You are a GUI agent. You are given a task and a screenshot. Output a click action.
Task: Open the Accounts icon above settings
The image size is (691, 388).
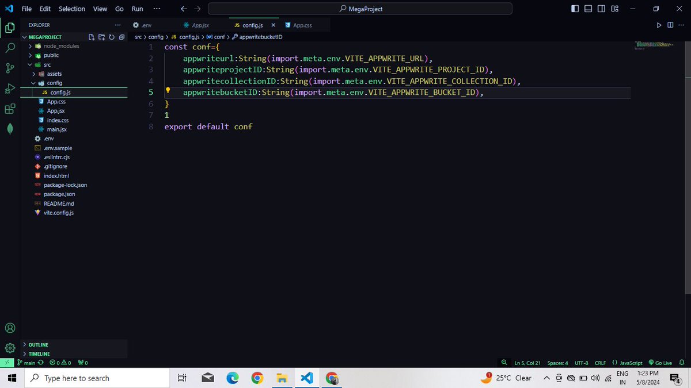(10, 328)
